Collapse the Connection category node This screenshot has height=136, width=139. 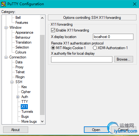click(6, 57)
